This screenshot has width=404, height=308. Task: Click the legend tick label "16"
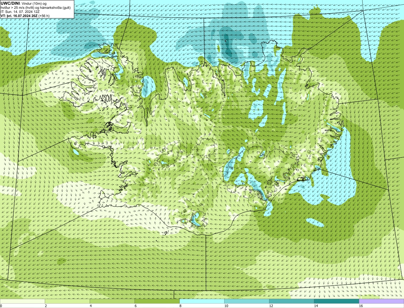pos(361,306)
